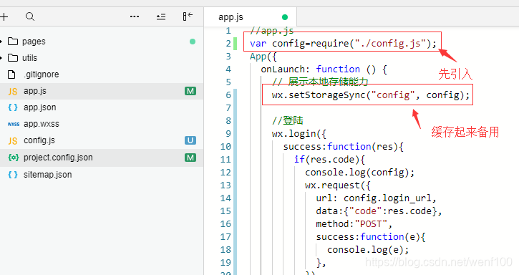Click the .gitignore file icon
519x275 pixels.
(11, 74)
